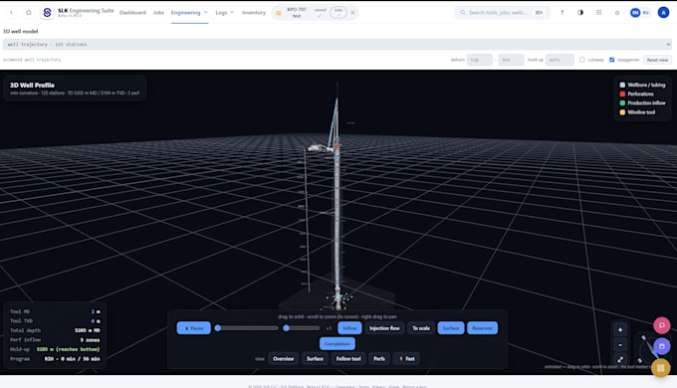The width and height of the screenshot is (677, 388).
Task: Click the red Perforations legend swatch
Action: 622,95
